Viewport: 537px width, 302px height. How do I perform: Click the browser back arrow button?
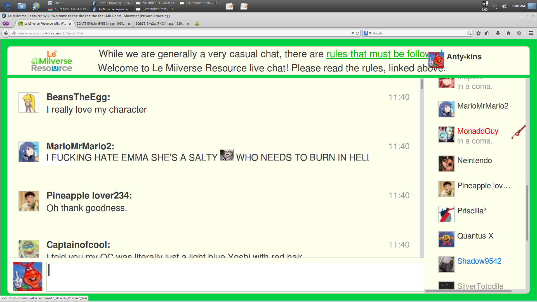pyautogui.click(x=6, y=33)
